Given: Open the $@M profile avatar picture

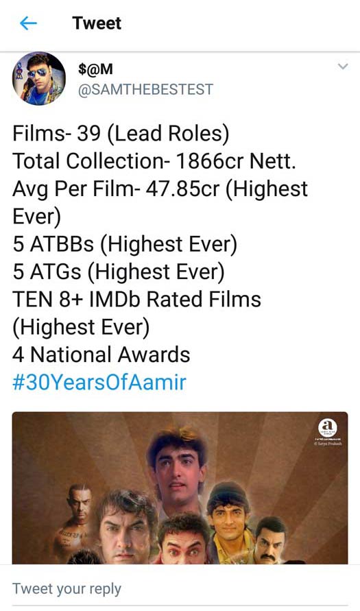Looking at the screenshot, I should pyautogui.click(x=39, y=78).
